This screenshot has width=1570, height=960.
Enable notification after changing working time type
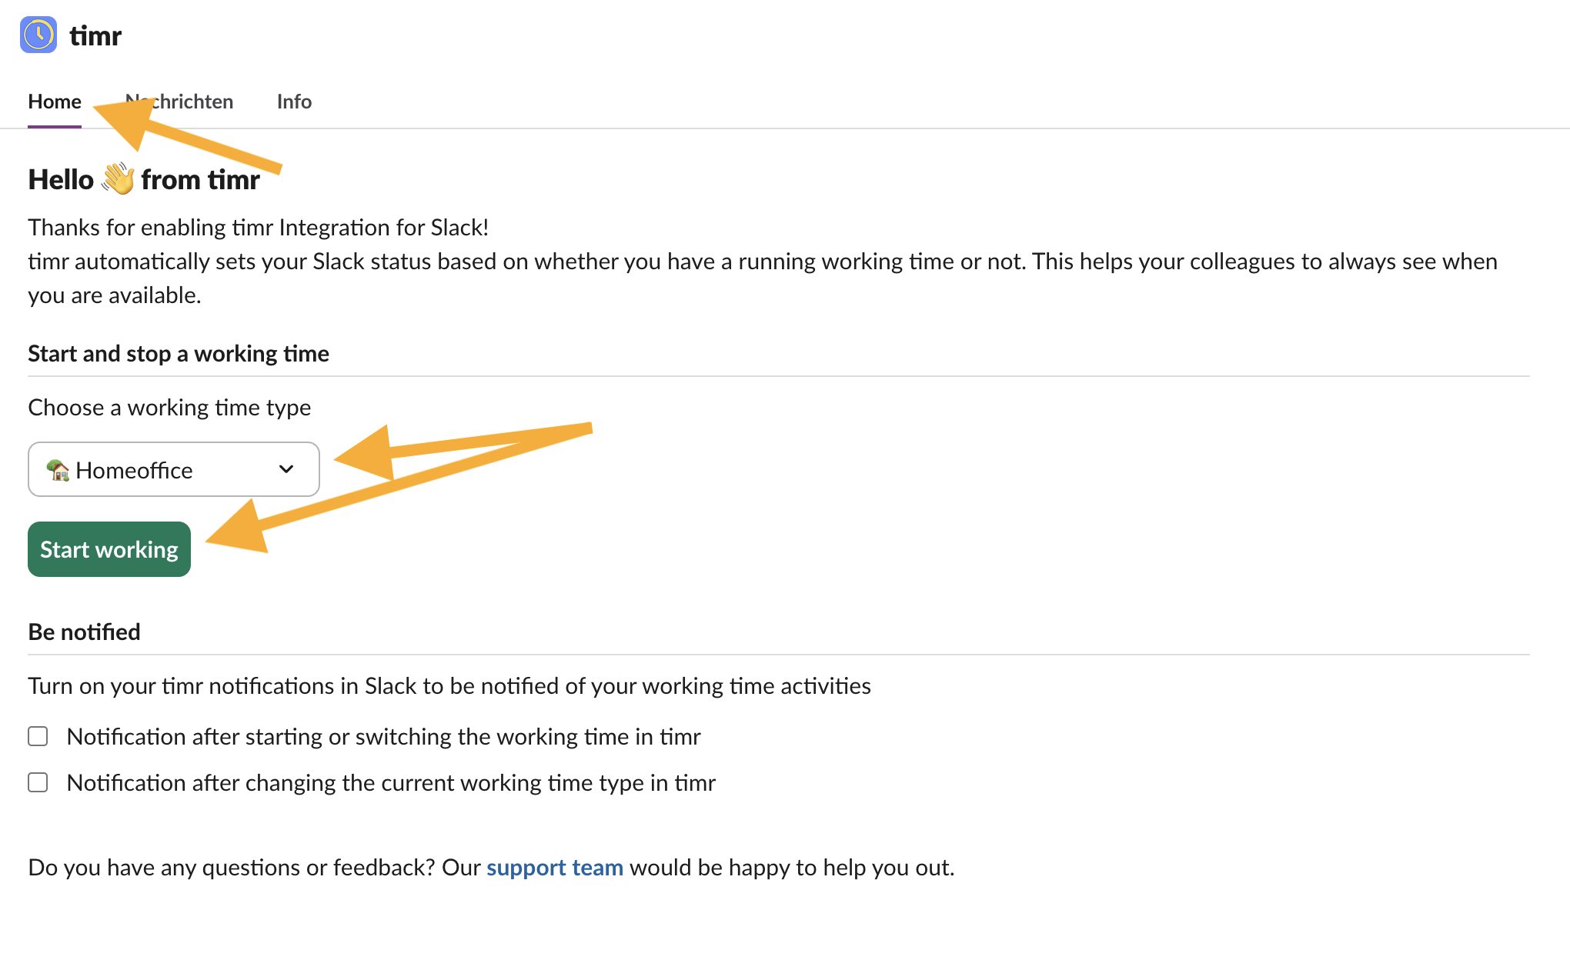coord(38,782)
